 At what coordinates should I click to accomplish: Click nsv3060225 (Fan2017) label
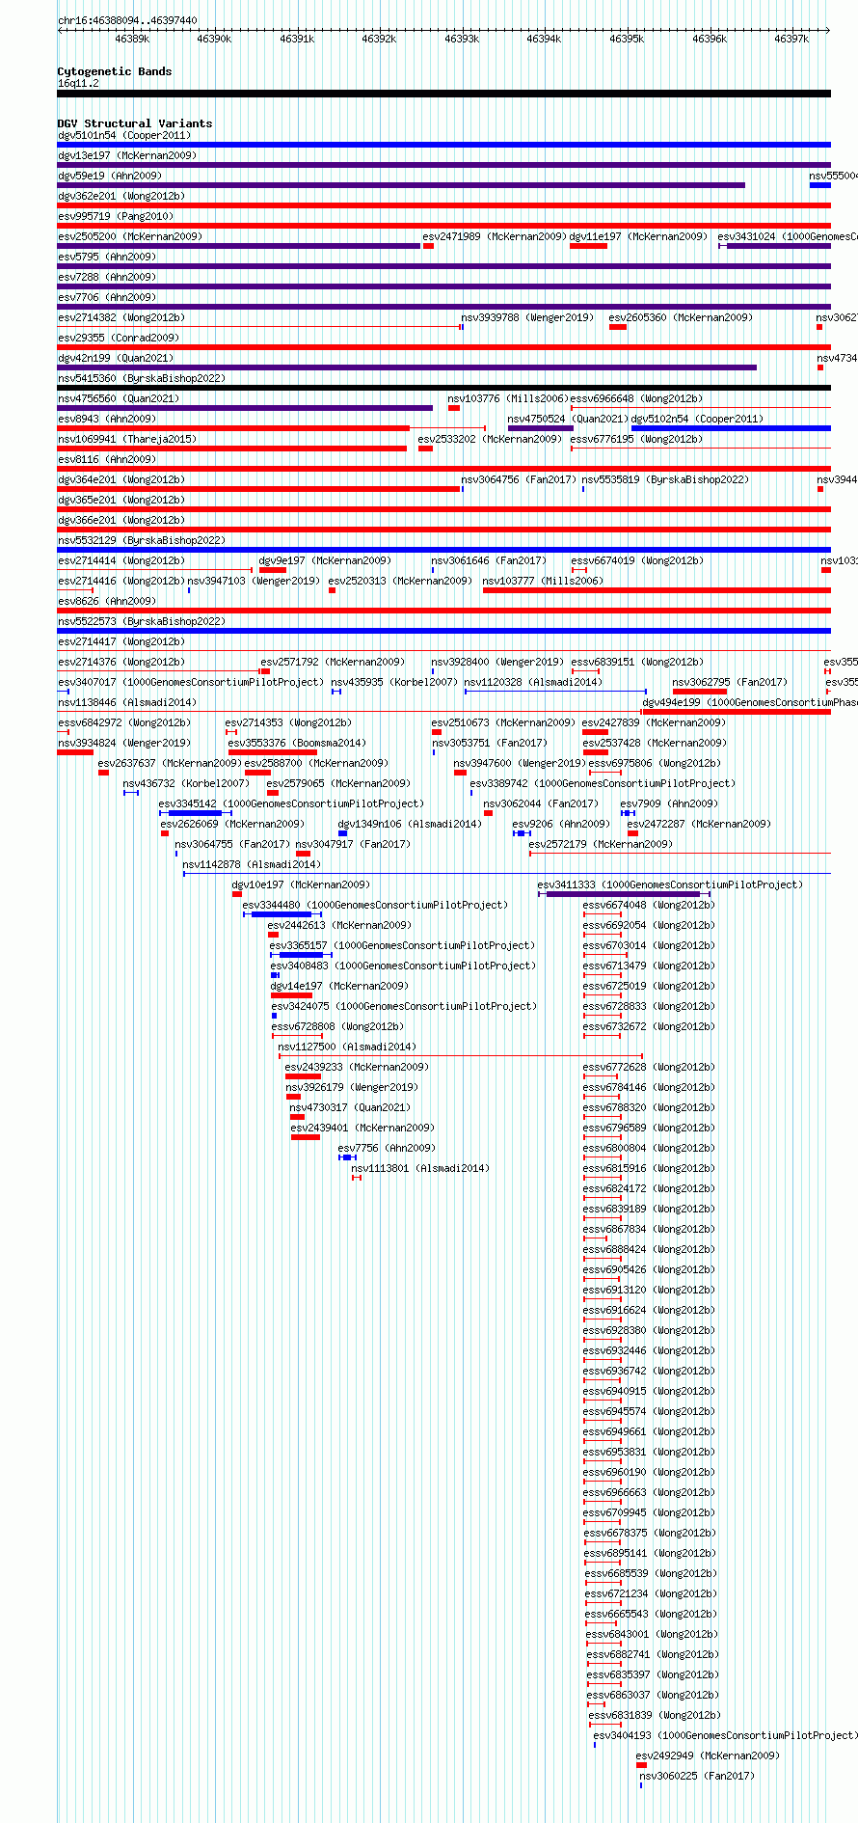(697, 1777)
